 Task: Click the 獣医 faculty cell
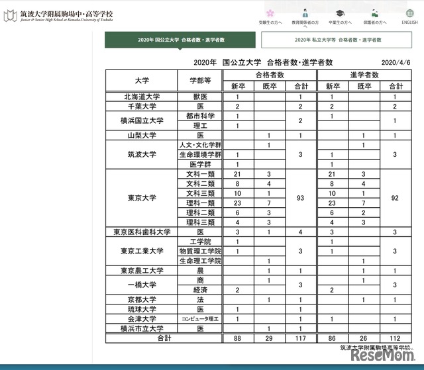(200, 97)
